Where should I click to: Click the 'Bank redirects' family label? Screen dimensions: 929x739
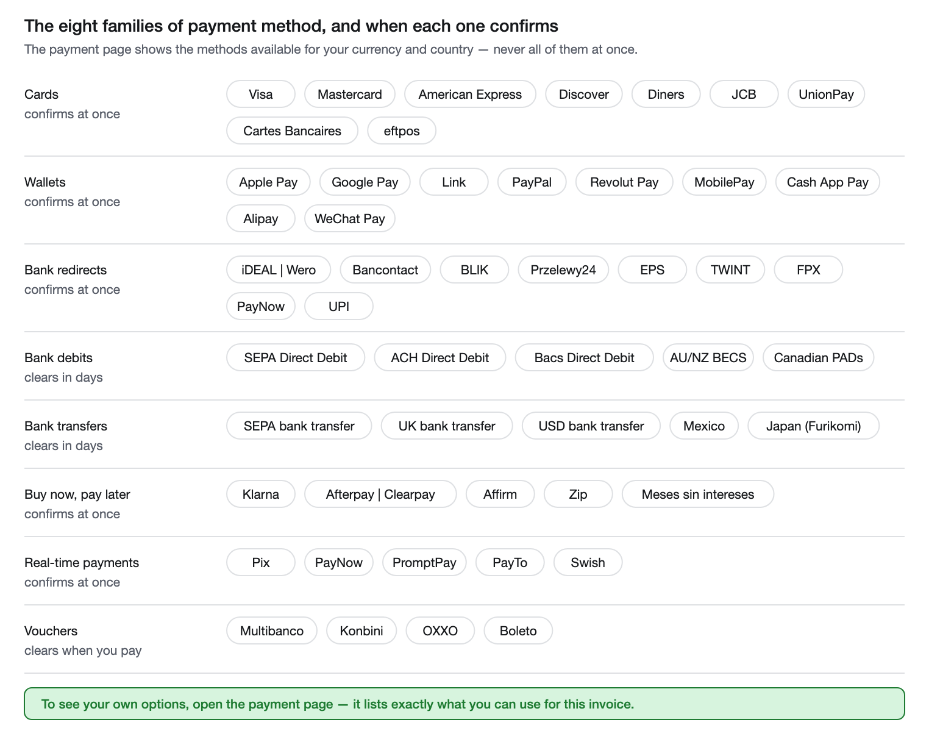coord(65,270)
